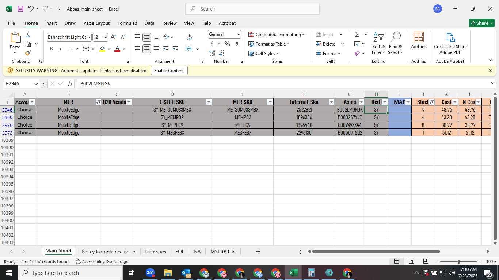Decrease font size with the smaller A

pyautogui.click(x=123, y=37)
